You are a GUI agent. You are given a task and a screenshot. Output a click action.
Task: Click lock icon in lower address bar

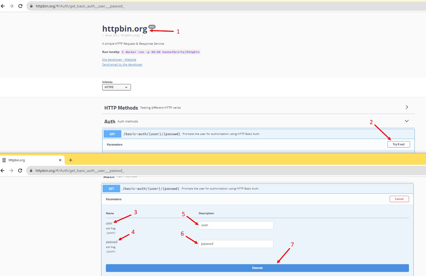31,171
